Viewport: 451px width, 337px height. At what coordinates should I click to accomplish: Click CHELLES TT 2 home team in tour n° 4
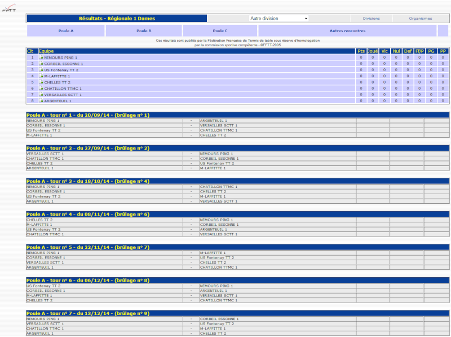(39, 220)
